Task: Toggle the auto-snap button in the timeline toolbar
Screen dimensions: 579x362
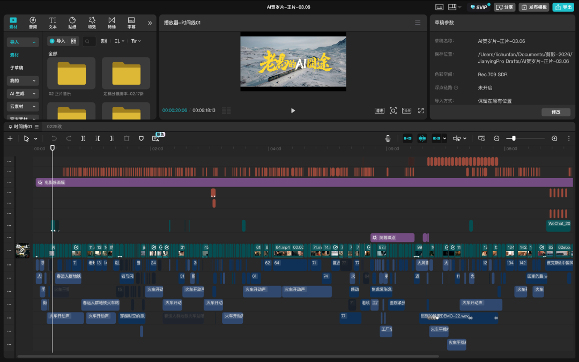Action: pos(422,138)
